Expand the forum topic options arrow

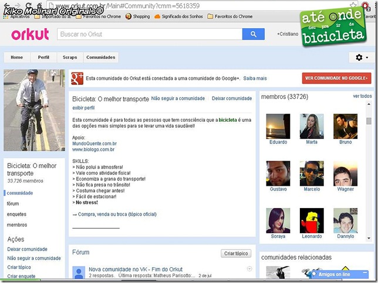249,268
